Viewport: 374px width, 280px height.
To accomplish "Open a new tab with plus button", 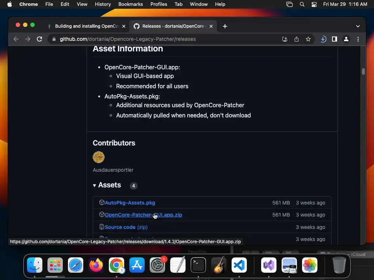I will tap(225, 26).
